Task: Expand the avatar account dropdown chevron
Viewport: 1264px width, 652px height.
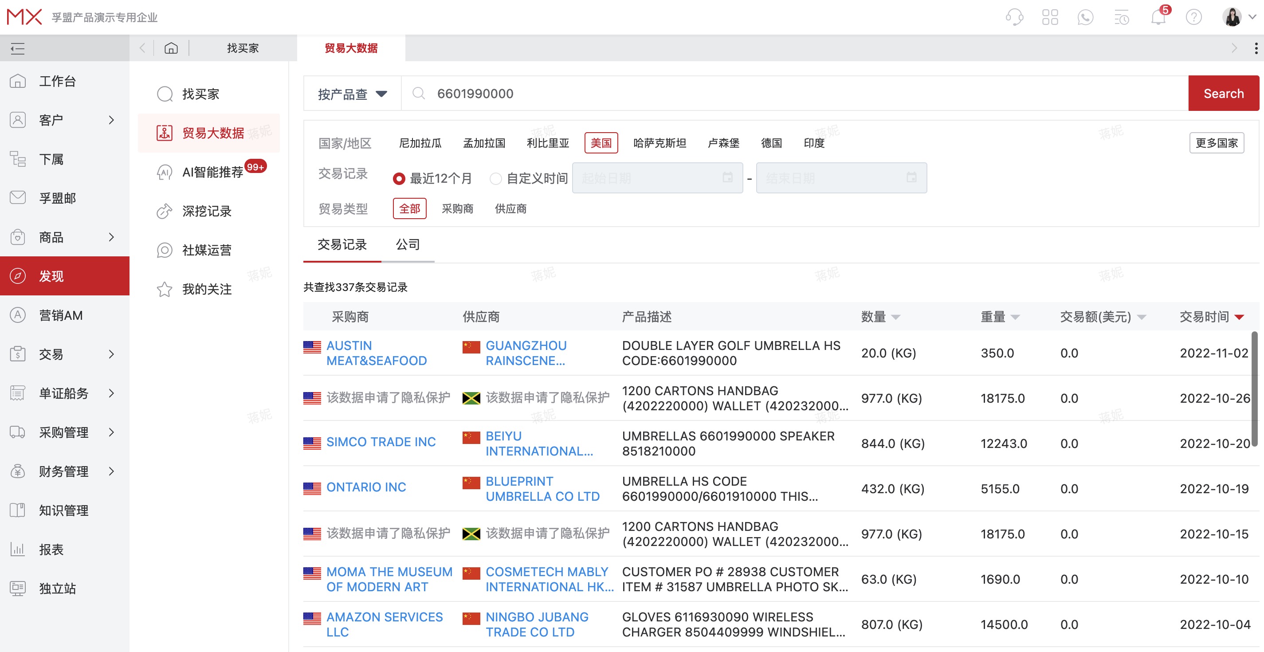Action: pyautogui.click(x=1253, y=17)
